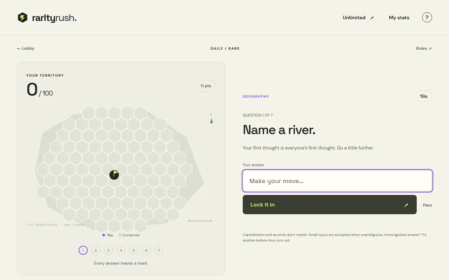The width and height of the screenshot is (449, 280).
Task: Select question step 2
Action: pos(96,250)
